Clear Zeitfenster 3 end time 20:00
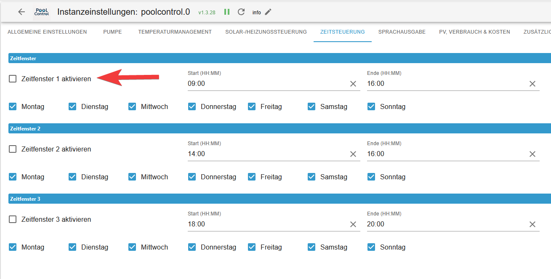The width and height of the screenshot is (551, 279). [532, 224]
